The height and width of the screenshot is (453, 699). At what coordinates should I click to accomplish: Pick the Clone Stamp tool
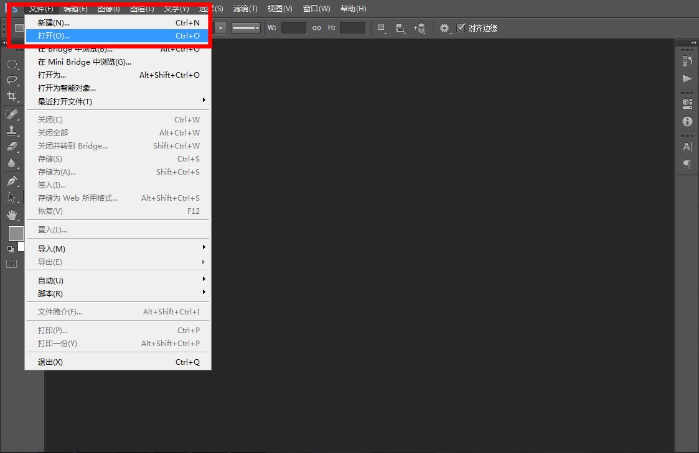pyautogui.click(x=12, y=130)
